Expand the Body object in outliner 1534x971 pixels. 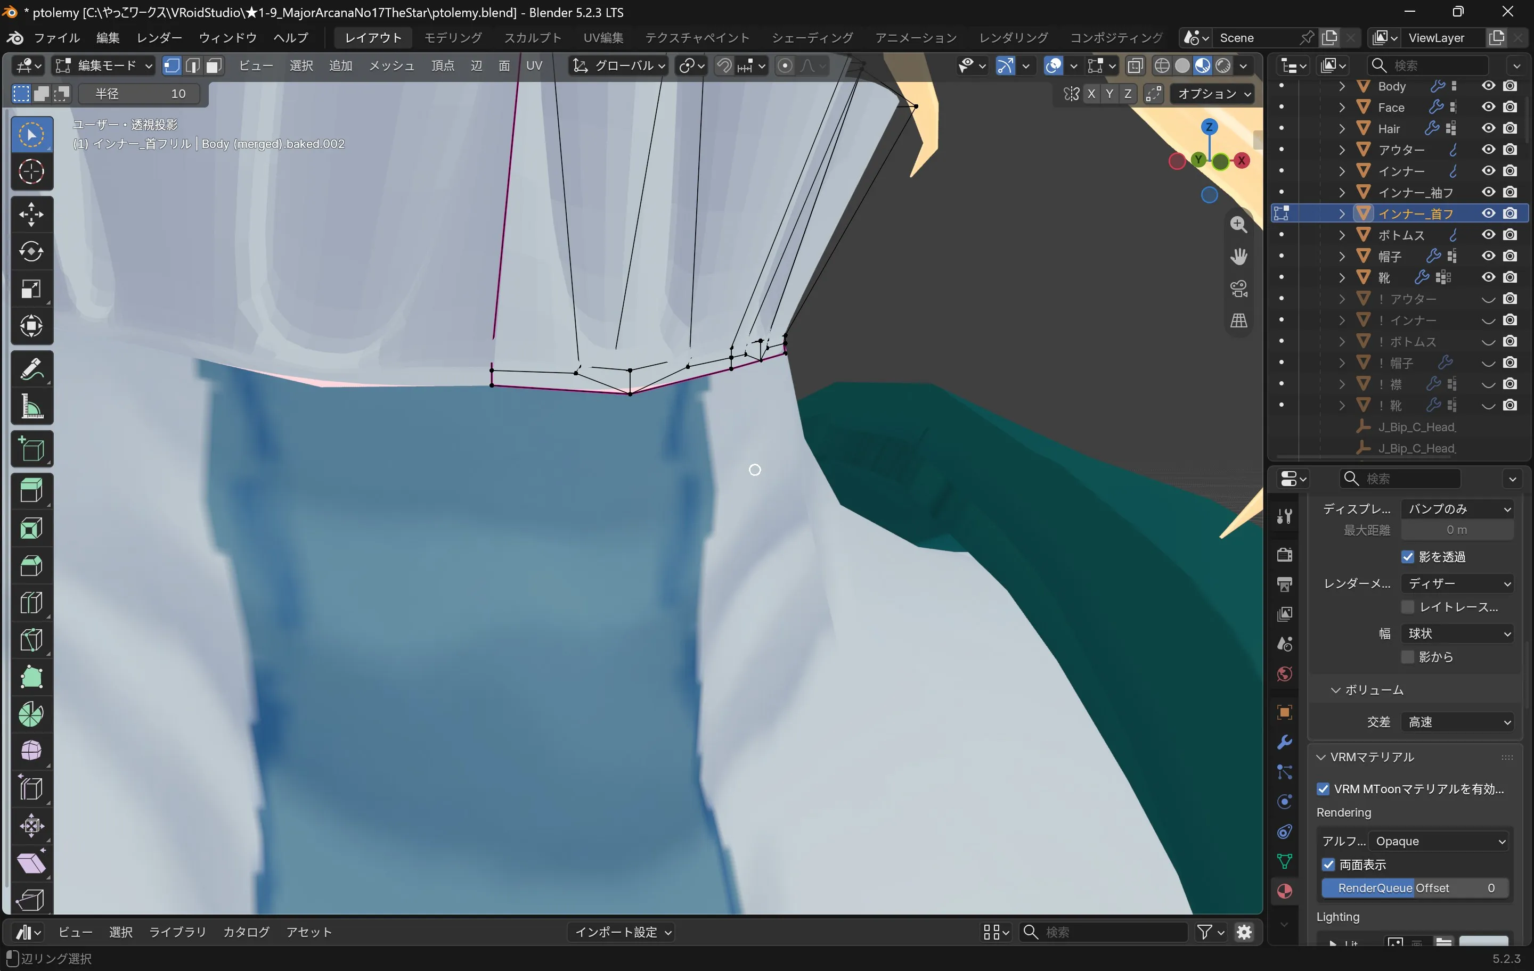pyautogui.click(x=1342, y=86)
